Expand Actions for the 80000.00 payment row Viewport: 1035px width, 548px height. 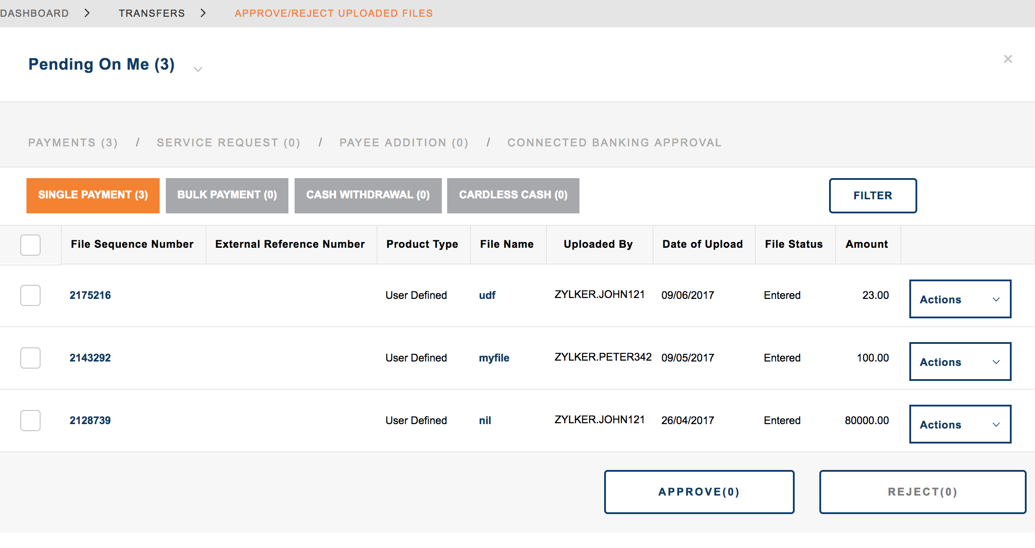(x=960, y=424)
